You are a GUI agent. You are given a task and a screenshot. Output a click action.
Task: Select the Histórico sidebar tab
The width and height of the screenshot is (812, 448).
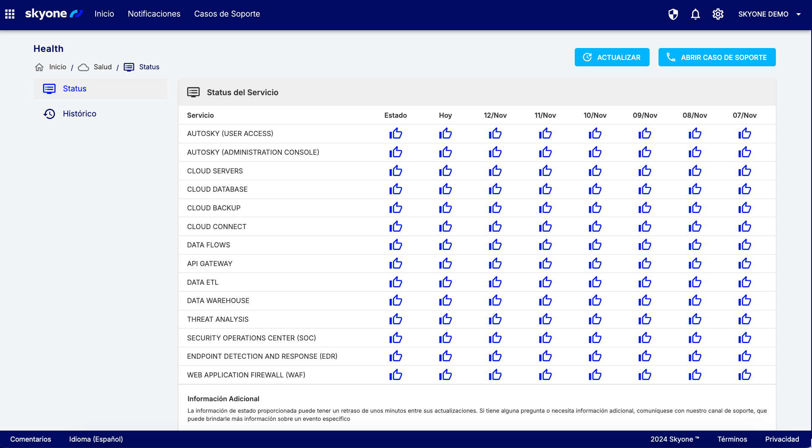[79, 113]
